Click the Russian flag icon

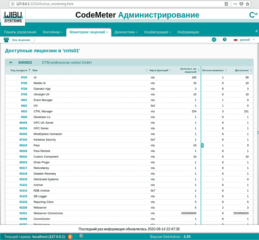(236, 40)
